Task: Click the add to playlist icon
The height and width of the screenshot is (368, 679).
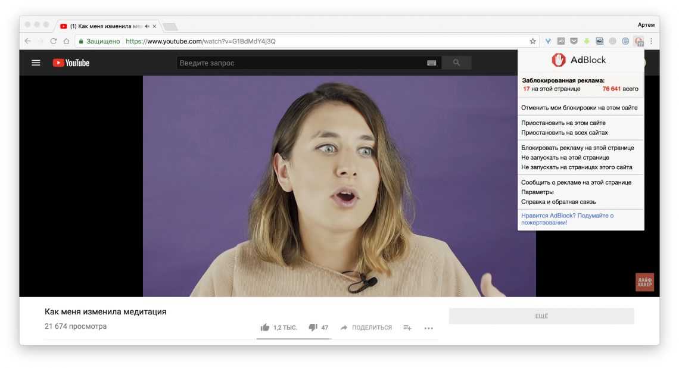Action: tap(407, 328)
